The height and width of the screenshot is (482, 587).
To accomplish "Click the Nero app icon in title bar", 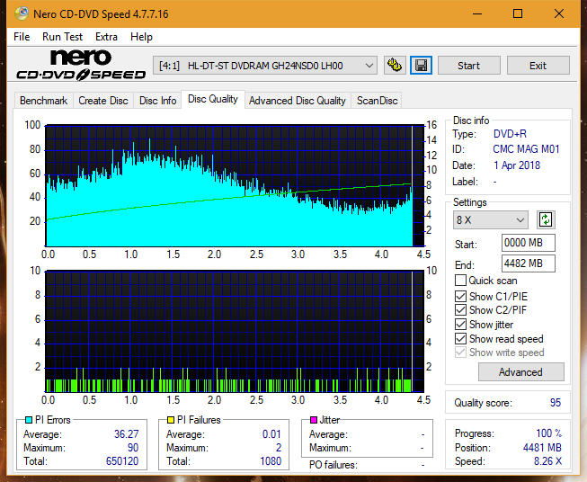I will tap(22, 13).
